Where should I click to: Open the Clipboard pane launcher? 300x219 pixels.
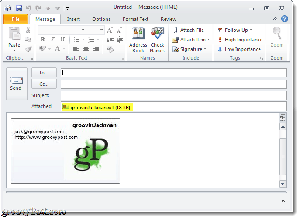[31, 58]
